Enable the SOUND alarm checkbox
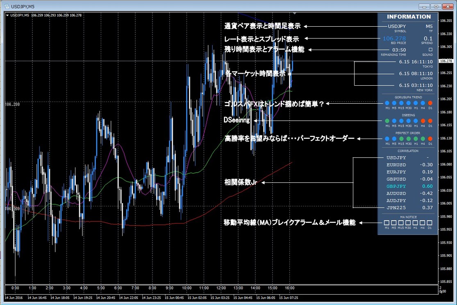The width and height of the screenshot is (457, 305). (x=430, y=50)
